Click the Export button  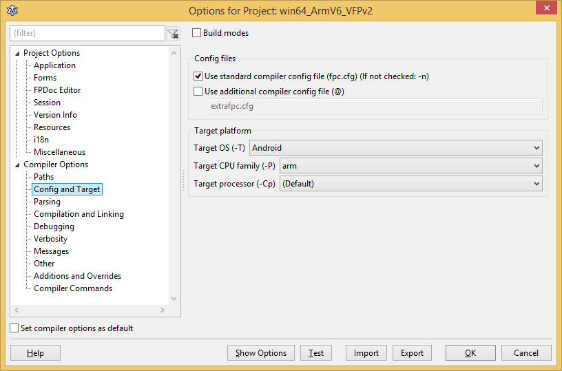pos(412,353)
